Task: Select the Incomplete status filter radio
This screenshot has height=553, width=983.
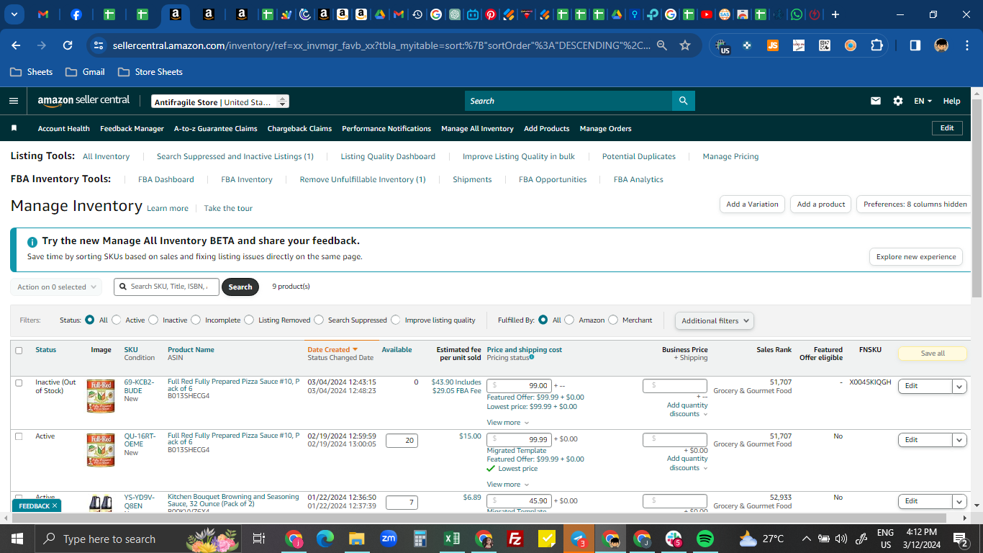Action: point(196,320)
